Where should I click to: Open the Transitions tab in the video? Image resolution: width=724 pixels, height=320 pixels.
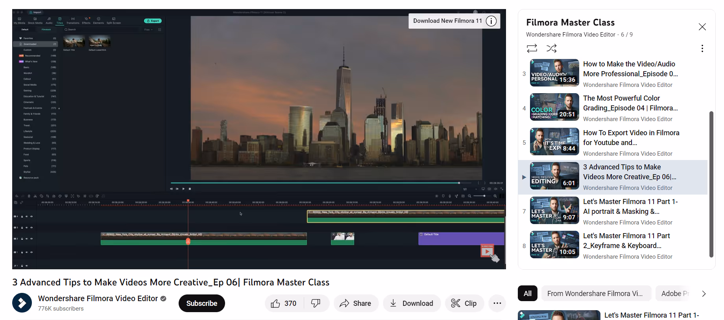(73, 21)
